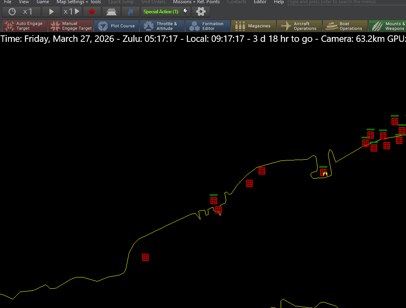Open Boat Operations
406x308 pixels.
[x=345, y=26]
